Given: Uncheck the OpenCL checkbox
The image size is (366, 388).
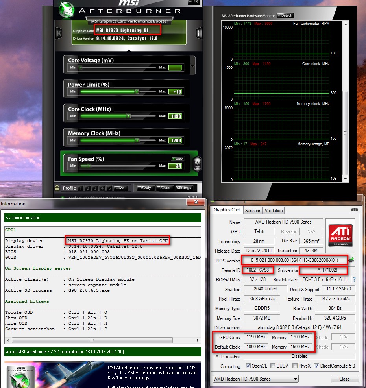Looking at the screenshot, I should (x=248, y=366).
